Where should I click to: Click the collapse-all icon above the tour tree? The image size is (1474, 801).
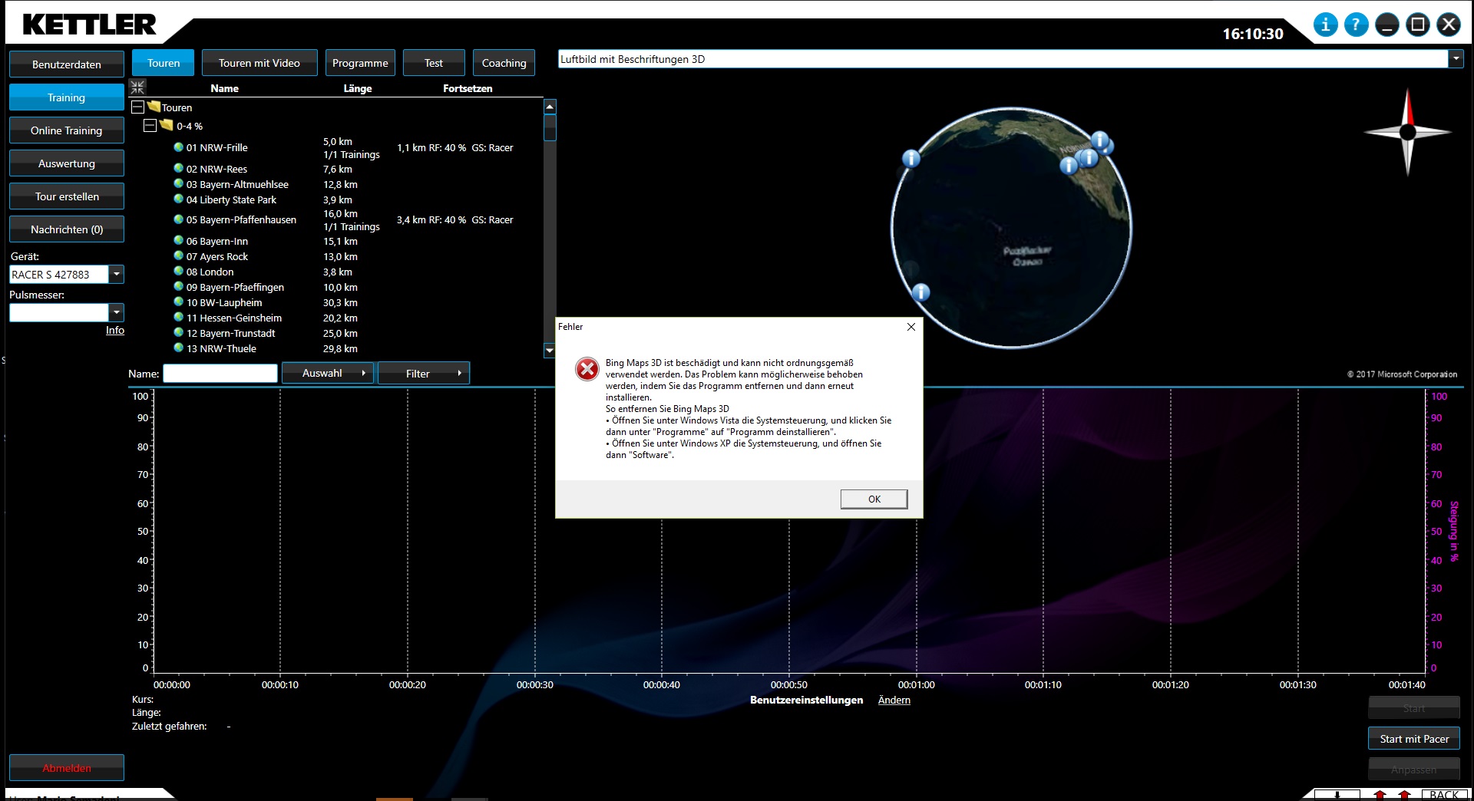[x=137, y=87]
